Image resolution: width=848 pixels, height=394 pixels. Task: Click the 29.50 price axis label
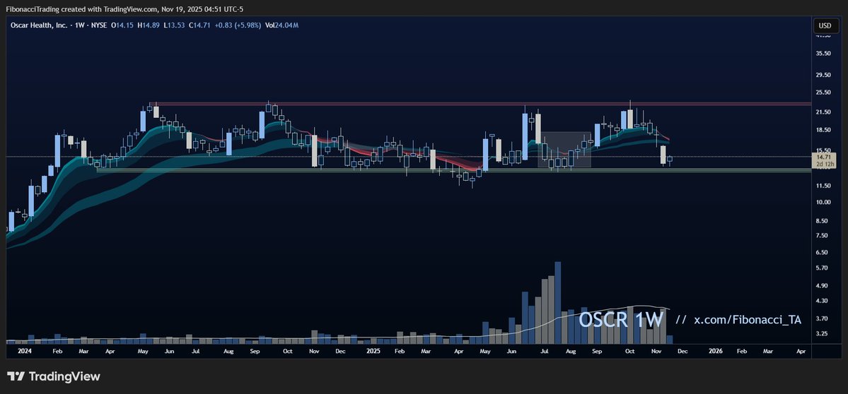[824, 76]
